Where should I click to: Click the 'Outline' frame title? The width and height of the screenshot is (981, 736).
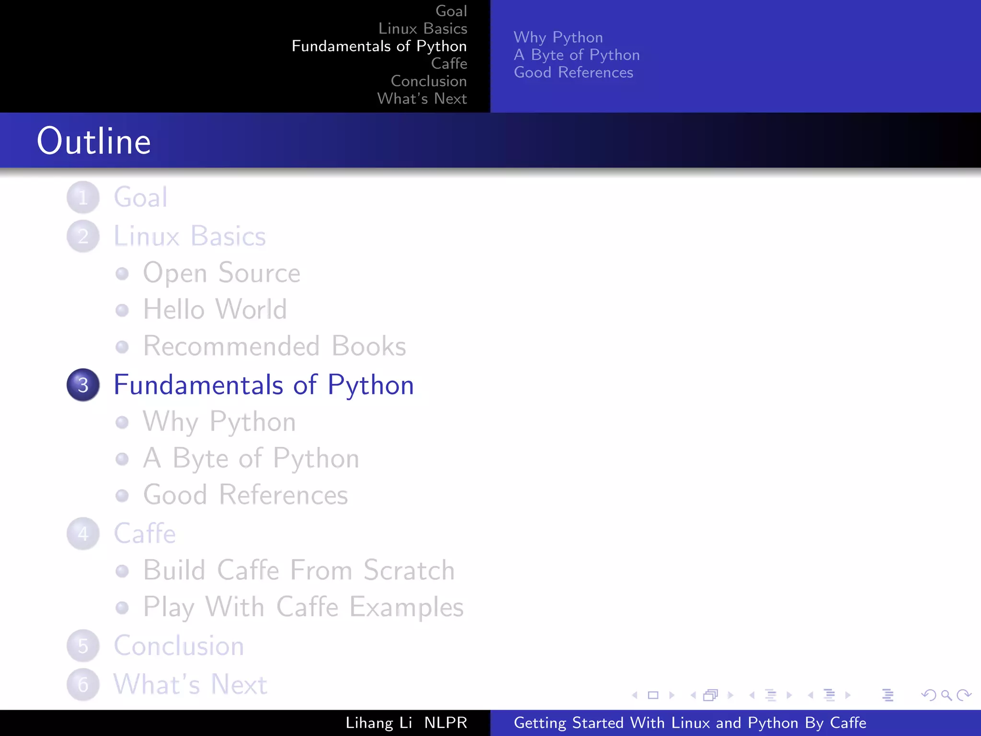pyautogui.click(x=94, y=141)
